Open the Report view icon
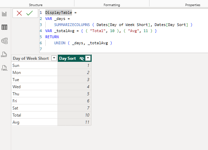The image size is (208, 150). pyautogui.click(x=4, y=14)
